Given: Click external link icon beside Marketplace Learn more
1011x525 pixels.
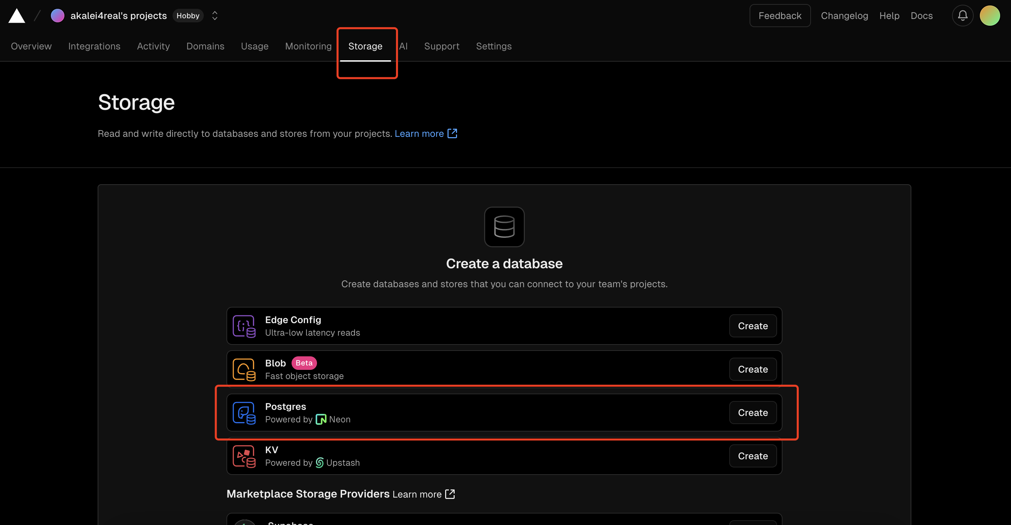Looking at the screenshot, I should (x=450, y=494).
